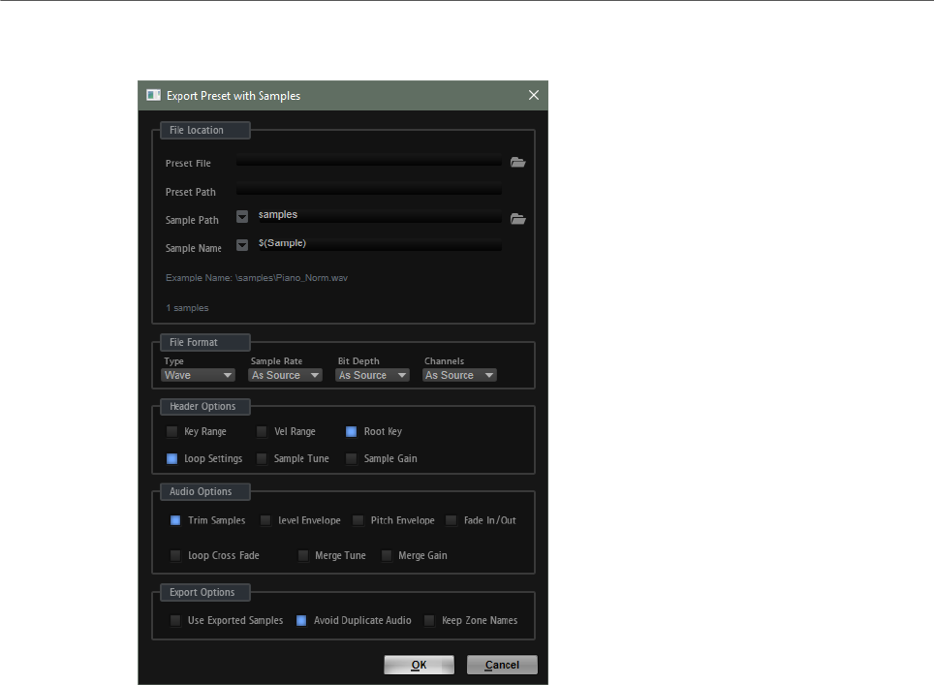Enable the Fade In/Out checkbox
934x685 pixels.
pyautogui.click(x=451, y=520)
